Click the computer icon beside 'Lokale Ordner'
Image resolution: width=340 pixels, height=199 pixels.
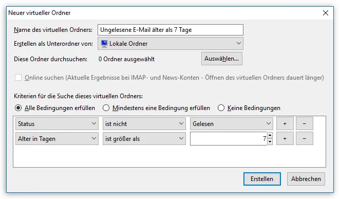(104, 44)
